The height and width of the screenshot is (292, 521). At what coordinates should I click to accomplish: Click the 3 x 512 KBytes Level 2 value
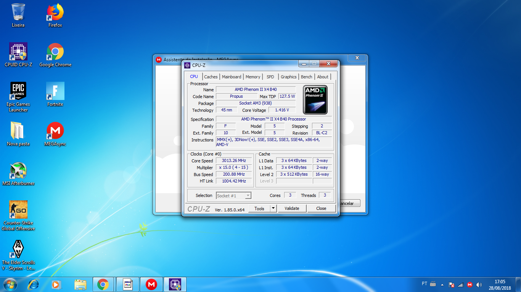pos(294,174)
